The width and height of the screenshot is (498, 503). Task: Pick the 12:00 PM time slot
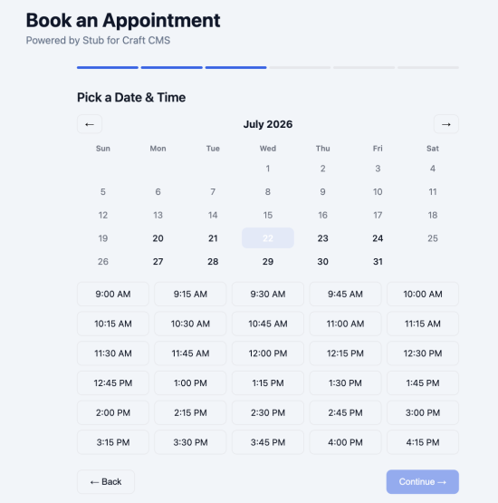point(268,353)
